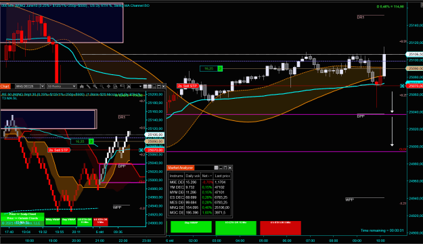The height and width of the screenshot is (244, 423).
Task: Click the WPP pivot label on the main chart
Action: click(x=349, y=200)
